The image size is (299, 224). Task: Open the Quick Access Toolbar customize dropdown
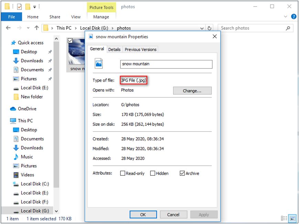tap(35, 7)
